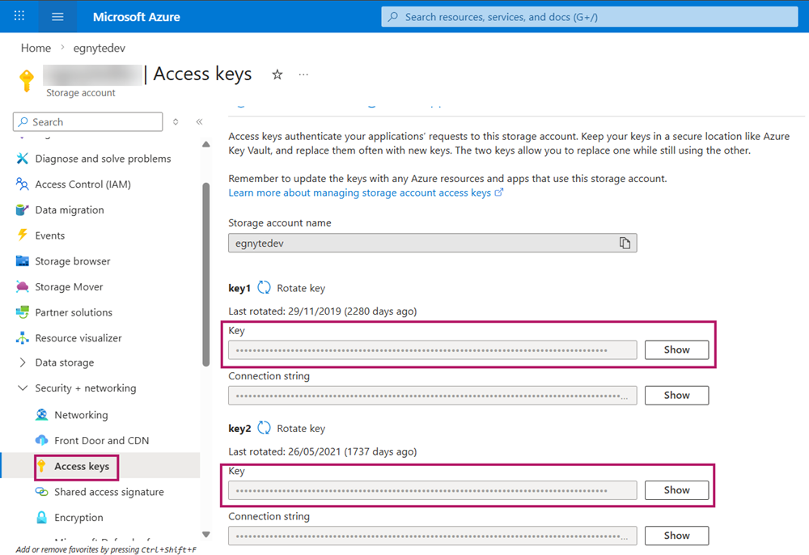Open Access Control (IAM) menu item
Viewport: 809px width, 555px height.
point(83,184)
